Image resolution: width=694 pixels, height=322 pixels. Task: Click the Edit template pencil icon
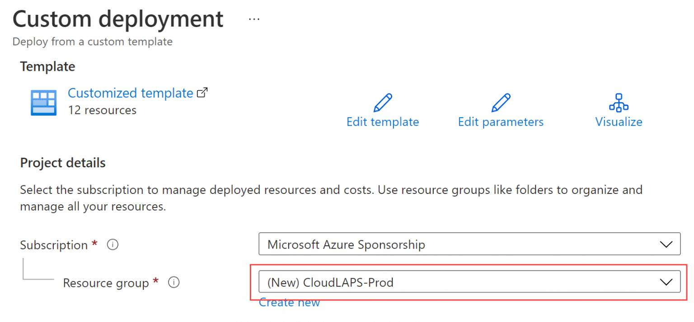[382, 103]
